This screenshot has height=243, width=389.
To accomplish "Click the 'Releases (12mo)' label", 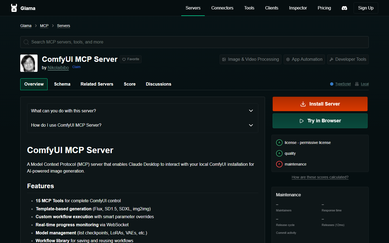I will pos(333,225).
